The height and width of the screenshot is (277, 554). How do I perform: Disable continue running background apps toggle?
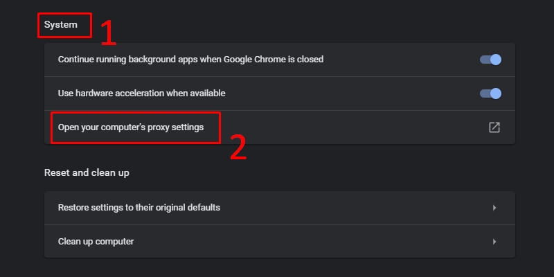(490, 60)
